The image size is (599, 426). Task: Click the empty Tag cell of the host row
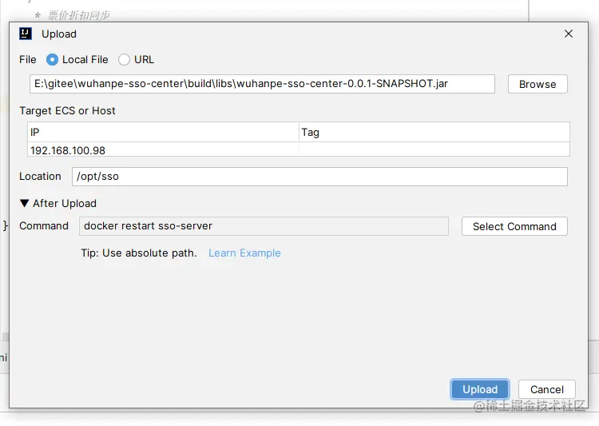pyautogui.click(x=434, y=149)
